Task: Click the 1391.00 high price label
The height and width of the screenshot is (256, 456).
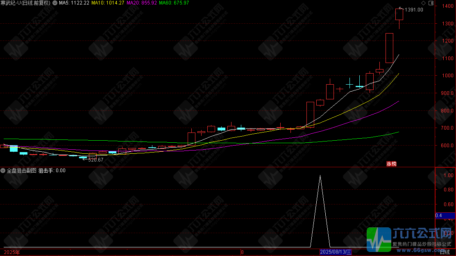Action: [x=414, y=10]
